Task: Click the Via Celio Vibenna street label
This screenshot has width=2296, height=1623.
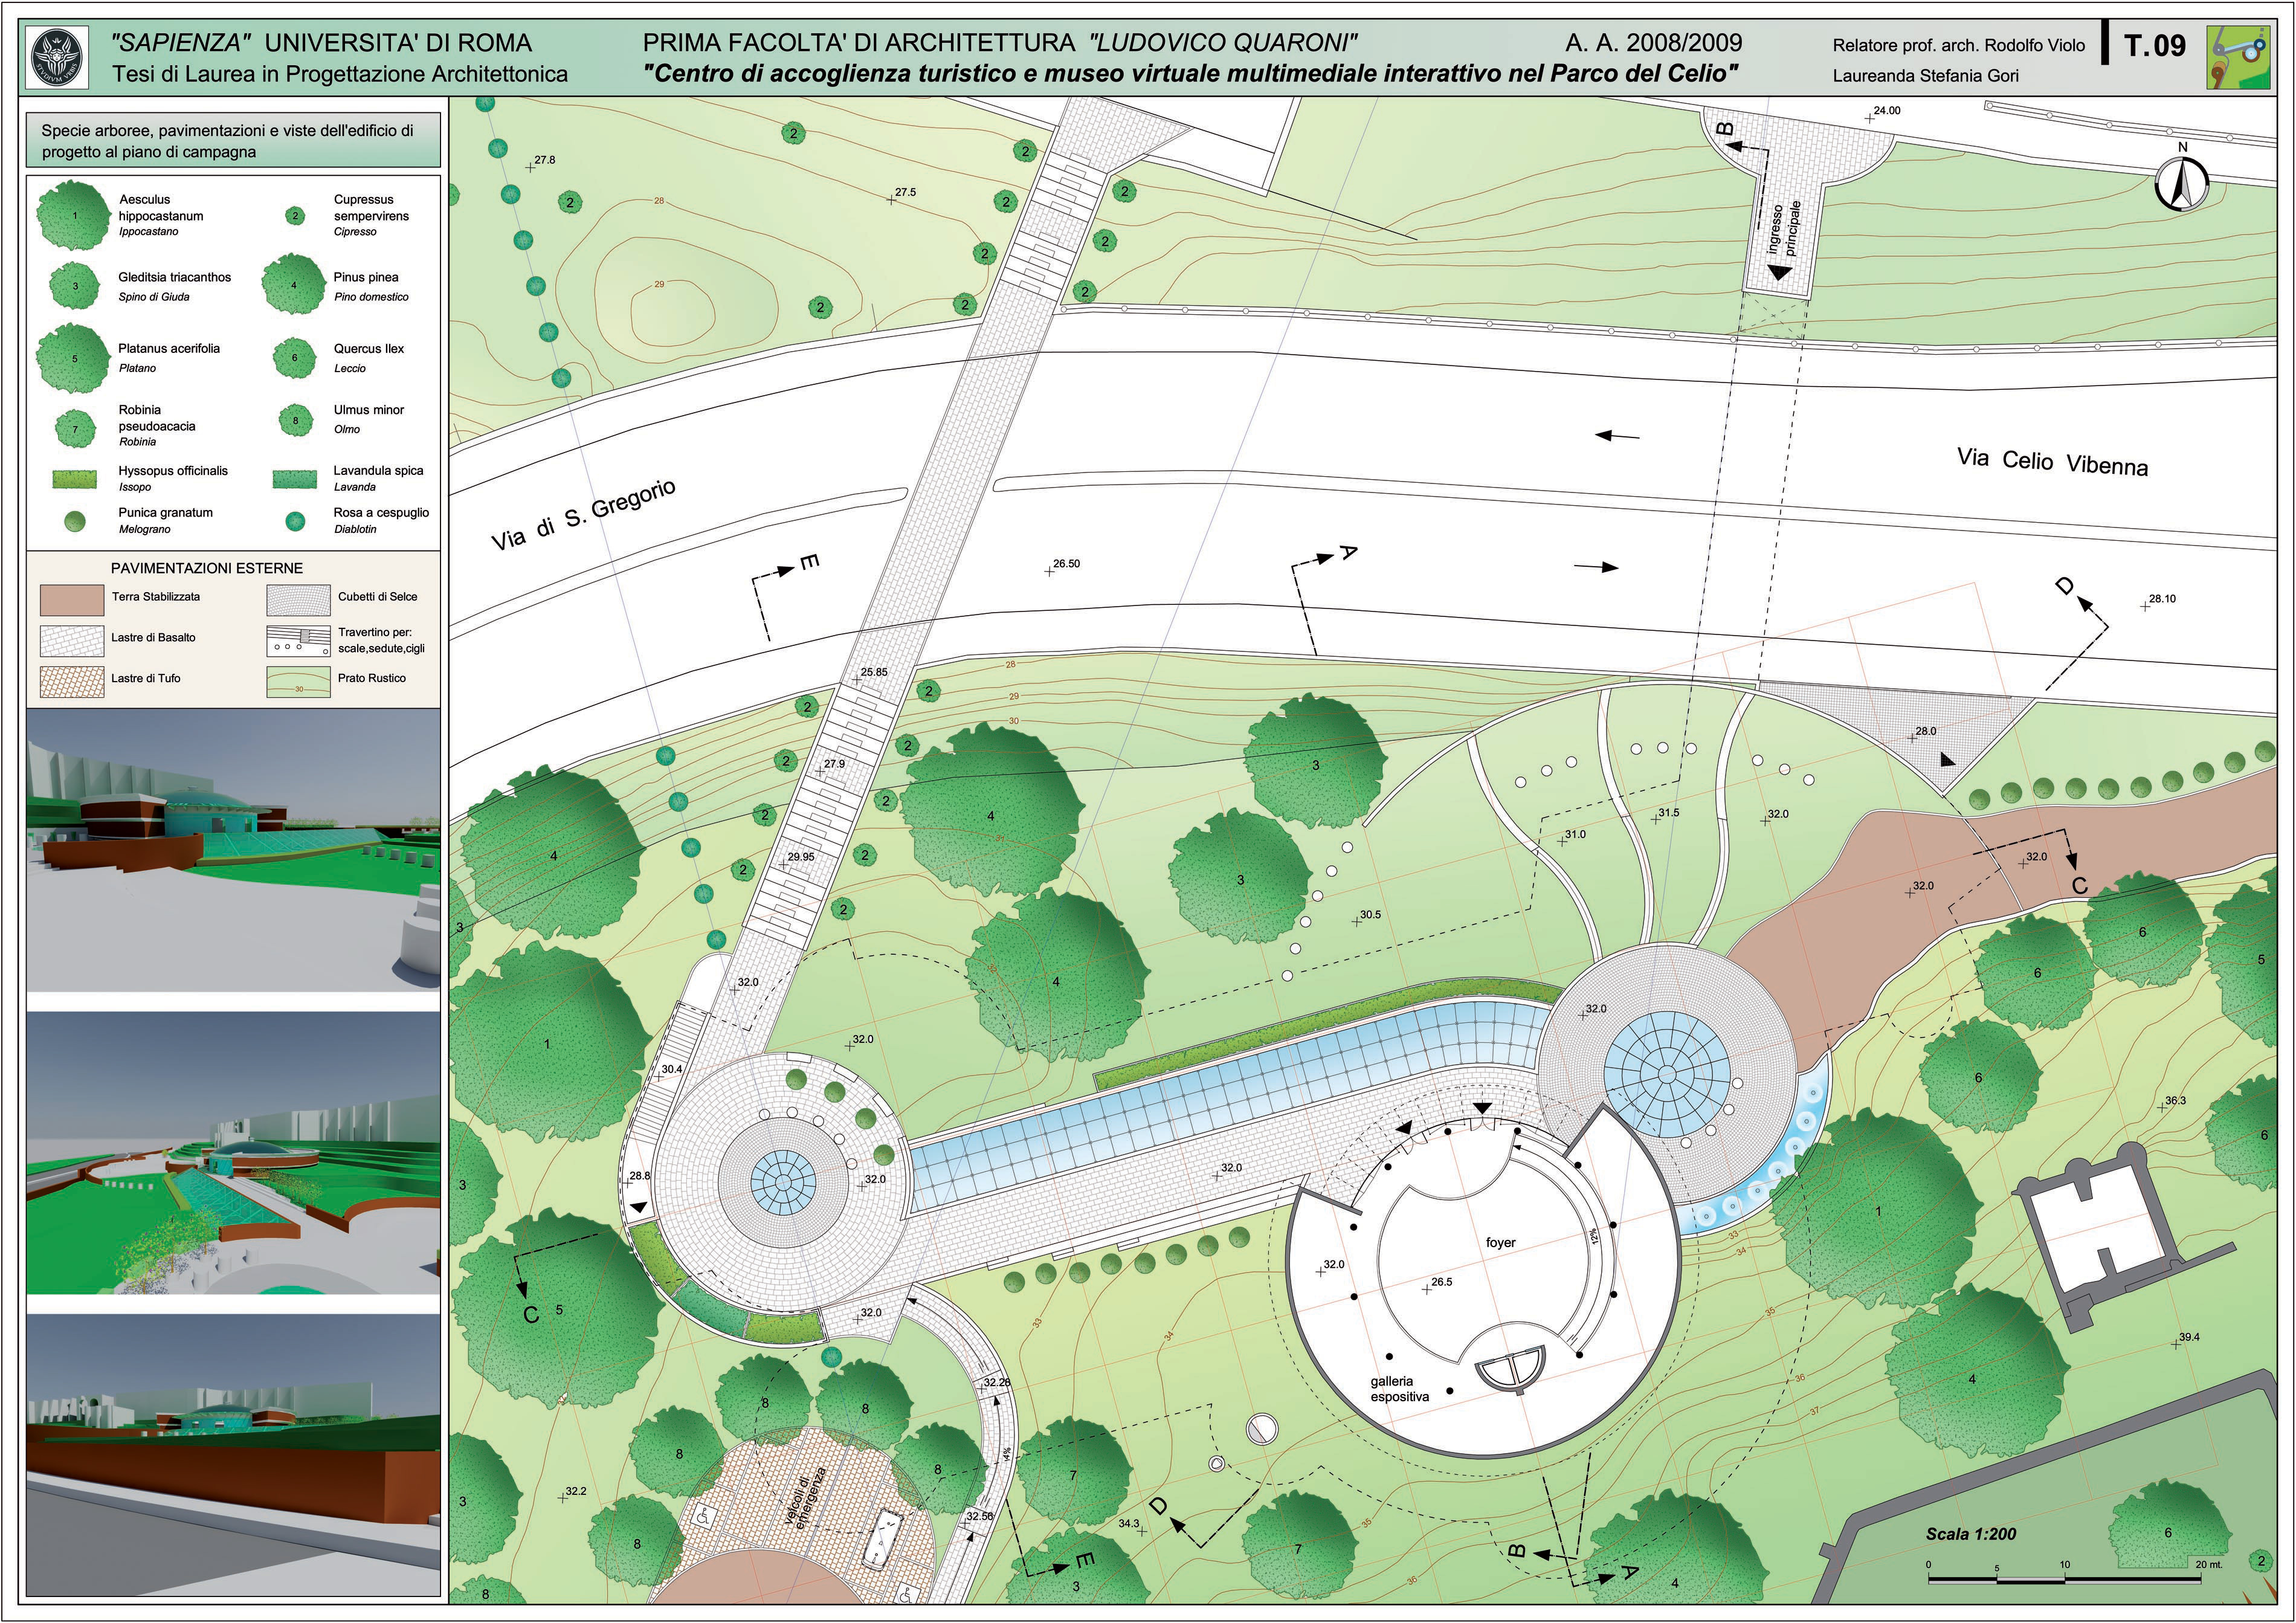Action: pyautogui.click(x=2052, y=463)
